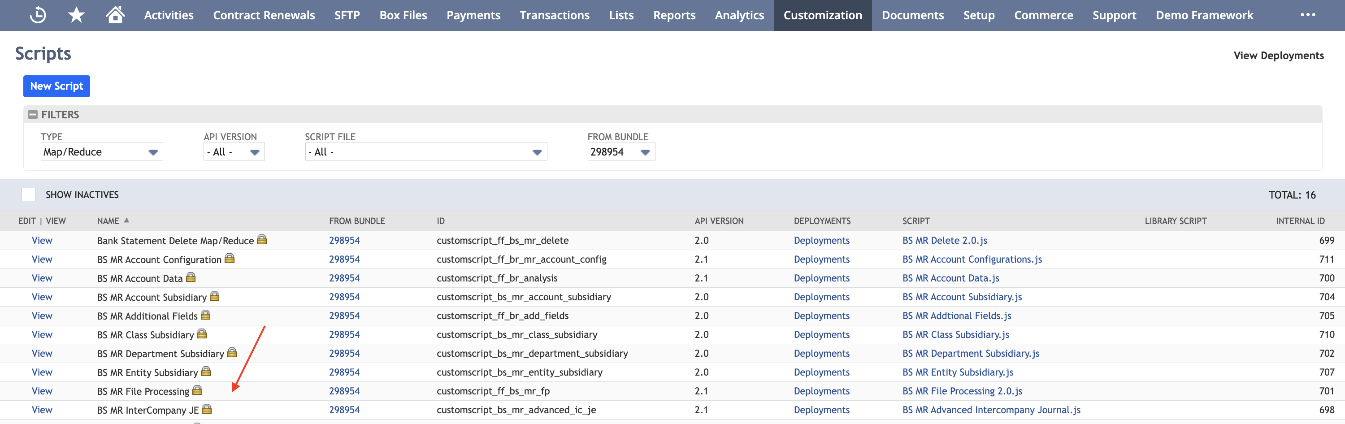
Task: View the BS MR Account Configuration script
Action: 42,259
